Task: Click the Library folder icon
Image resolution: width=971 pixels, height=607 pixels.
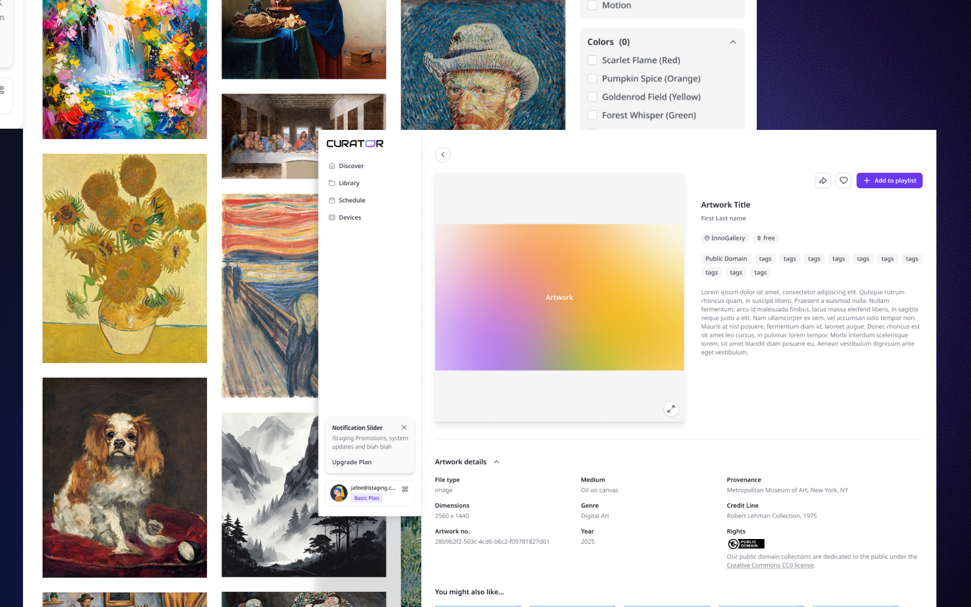Action: (x=332, y=183)
